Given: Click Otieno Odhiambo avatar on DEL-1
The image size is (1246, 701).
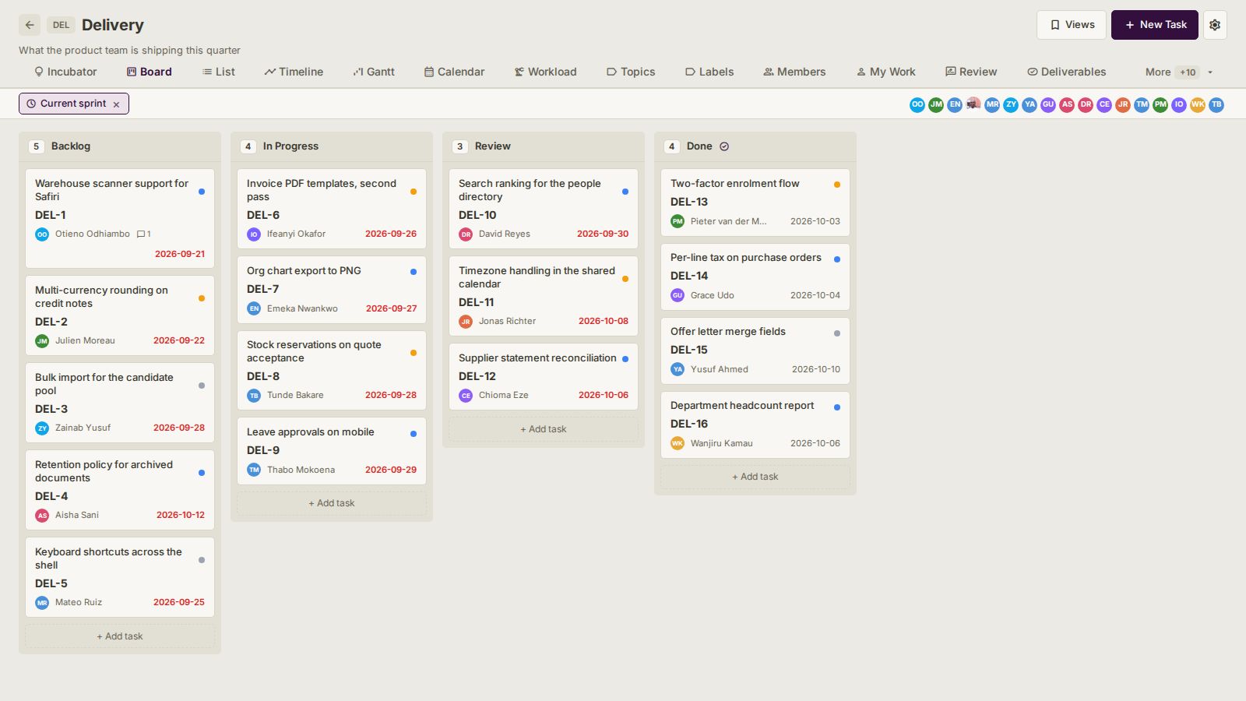Looking at the screenshot, I should (42, 234).
